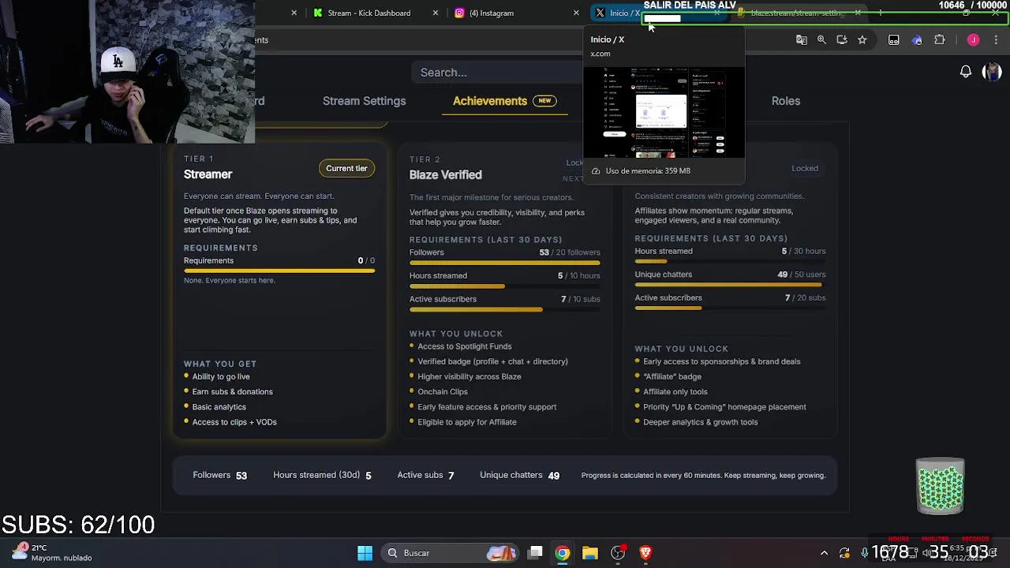Viewport: 1010px width, 568px height.
Task: Open the weather widget on taskbar
Action: [52, 553]
